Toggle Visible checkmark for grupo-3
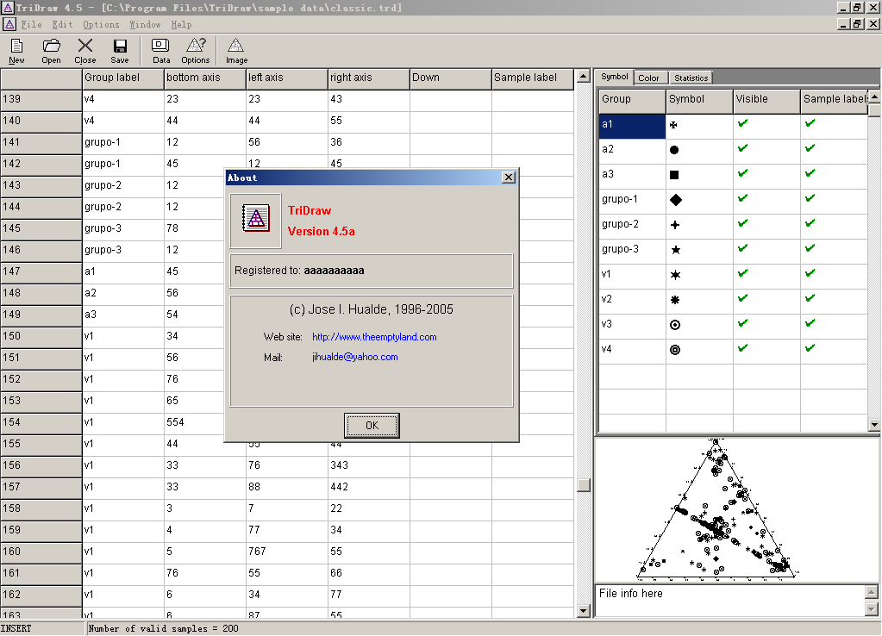Screen dimensions: 882x636 743,248
